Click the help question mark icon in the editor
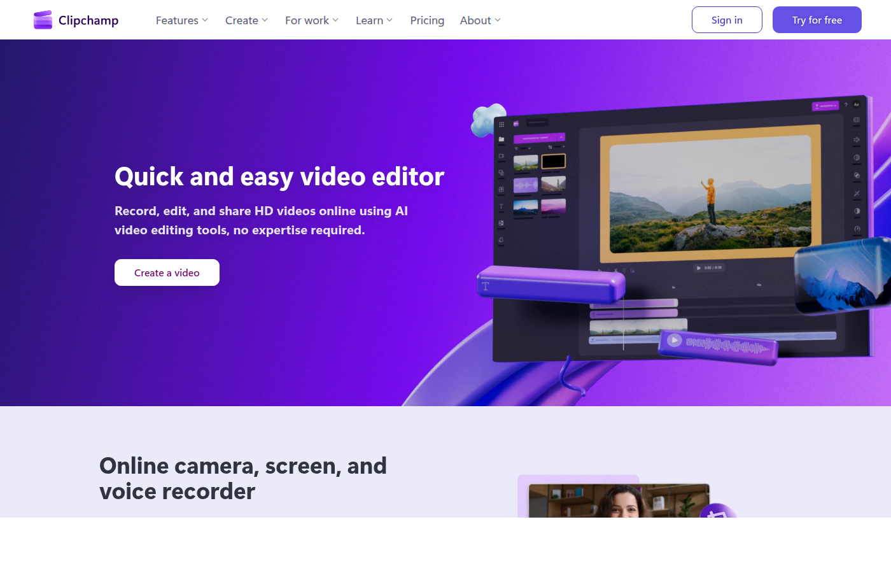This screenshot has height=573, width=891. (x=846, y=105)
